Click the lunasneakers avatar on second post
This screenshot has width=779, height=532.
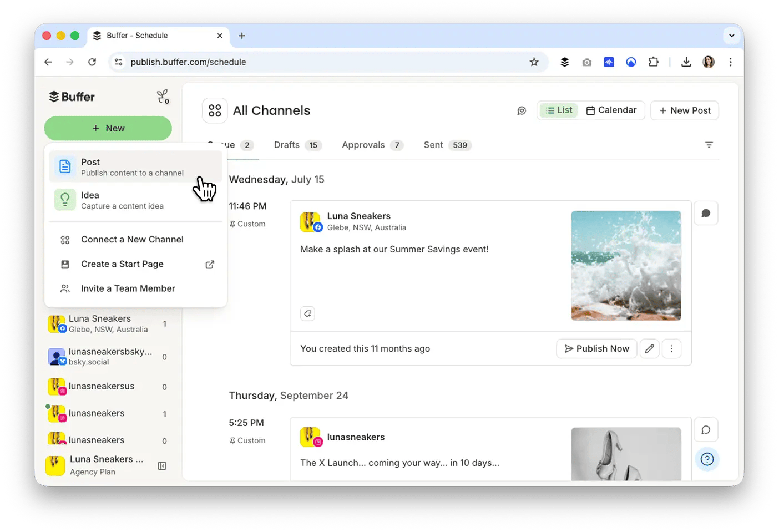point(311,438)
